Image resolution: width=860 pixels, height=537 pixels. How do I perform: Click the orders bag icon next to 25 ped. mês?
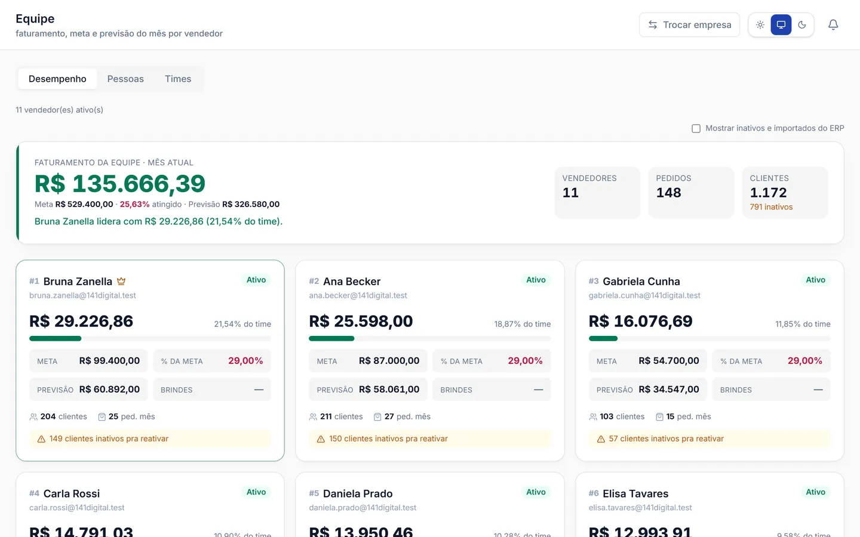pyautogui.click(x=102, y=416)
